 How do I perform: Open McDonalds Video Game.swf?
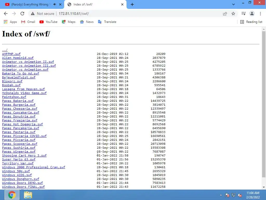tap(24, 93)
